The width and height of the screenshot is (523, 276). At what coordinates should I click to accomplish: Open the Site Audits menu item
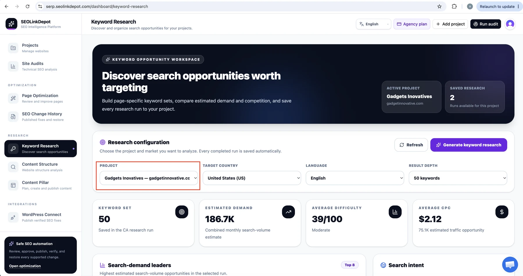pyautogui.click(x=41, y=66)
